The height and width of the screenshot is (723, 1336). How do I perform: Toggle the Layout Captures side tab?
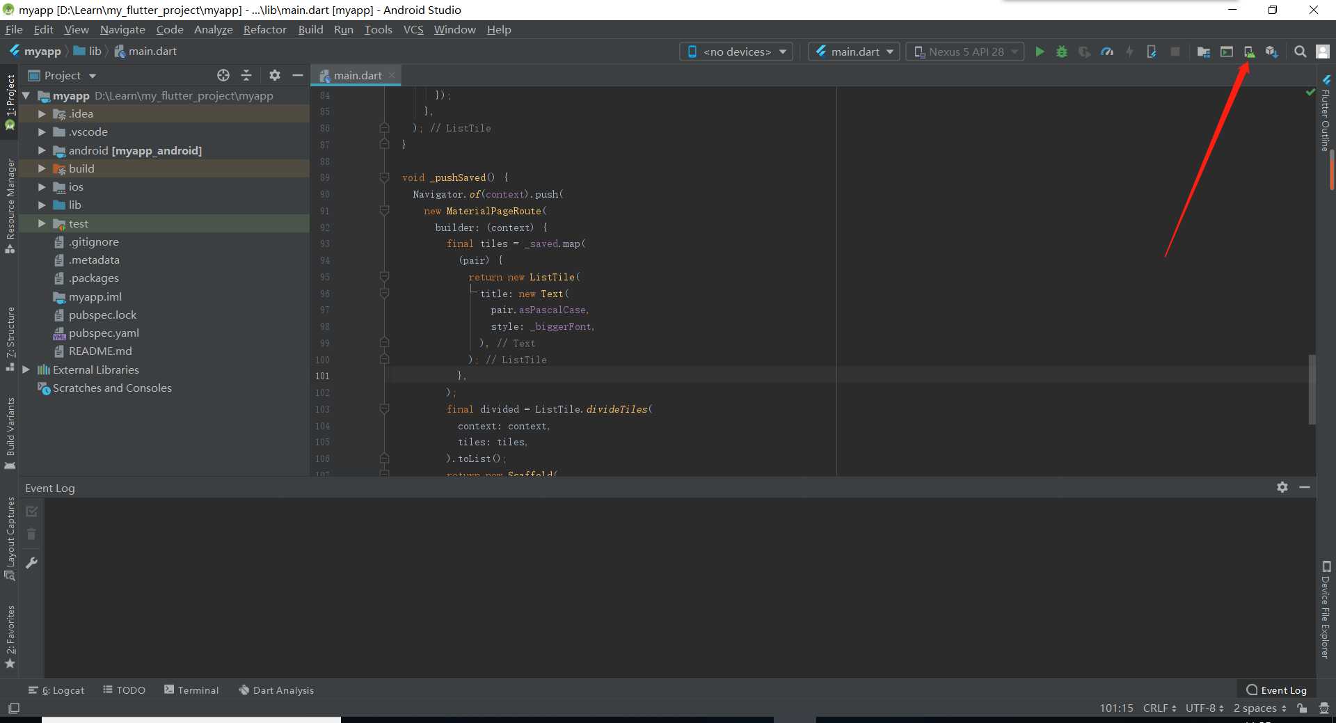(10, 539)
